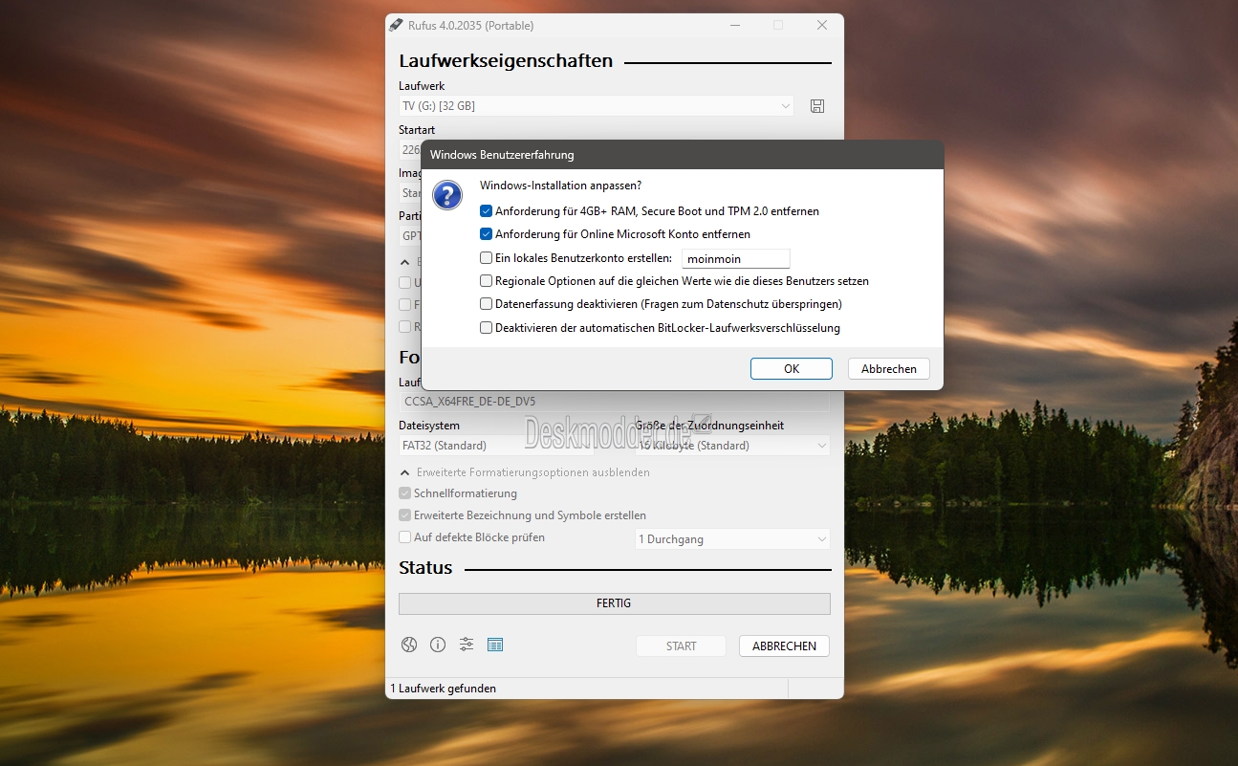Click the Laufwerkseigenschaften heading
The width and height of the screenshot is (1238, 766).
coord(506,61)
